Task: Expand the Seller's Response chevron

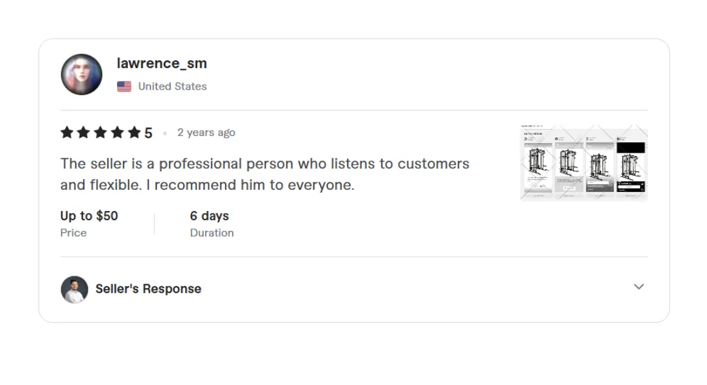Action: click(638, 287)
